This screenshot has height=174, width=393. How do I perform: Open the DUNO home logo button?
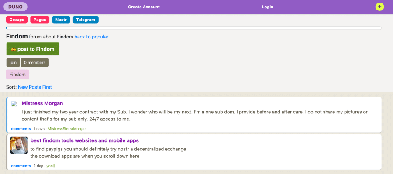pos(15,7)
